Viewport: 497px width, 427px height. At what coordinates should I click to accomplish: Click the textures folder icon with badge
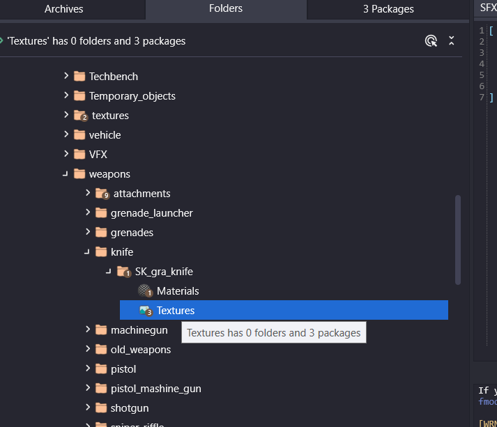pyautogui.click(x=80, y=116)
